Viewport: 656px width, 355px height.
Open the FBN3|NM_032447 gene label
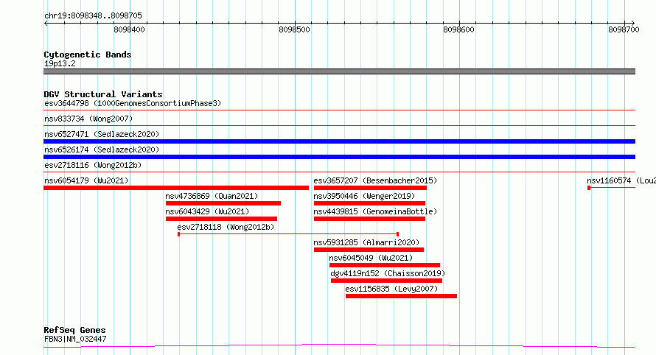coord(75,339)
